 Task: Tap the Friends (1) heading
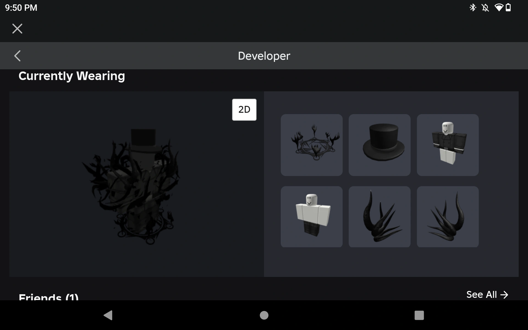click(48, 297)
